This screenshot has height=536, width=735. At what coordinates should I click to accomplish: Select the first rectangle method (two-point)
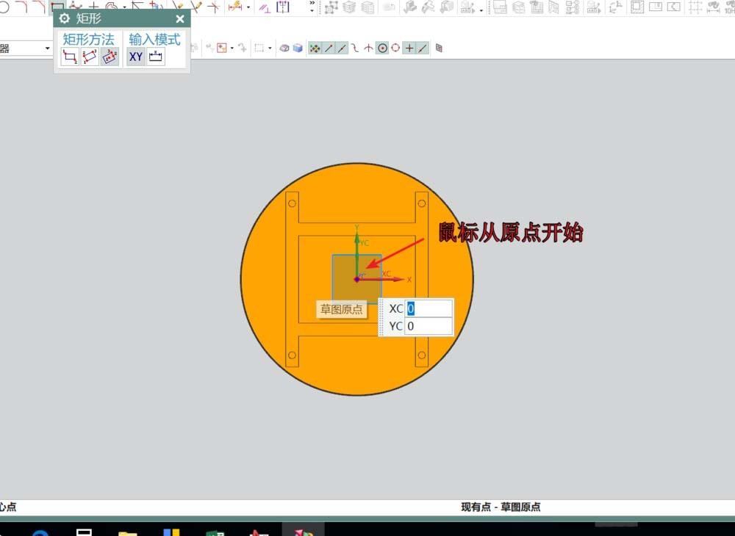pos(70,57)
